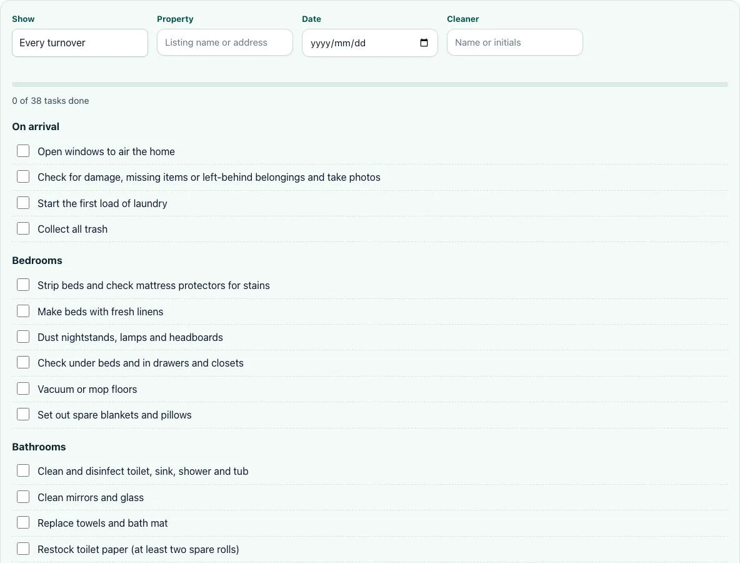Screen dimensions: 740x563
Task: Click the Show field label
Action: point(23,19)
